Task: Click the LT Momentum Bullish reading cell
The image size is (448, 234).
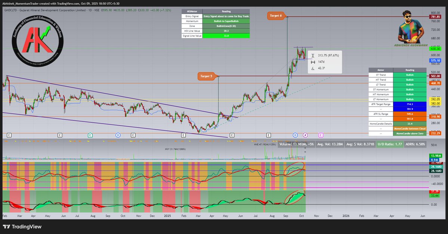Action: [x=410, y=99]
